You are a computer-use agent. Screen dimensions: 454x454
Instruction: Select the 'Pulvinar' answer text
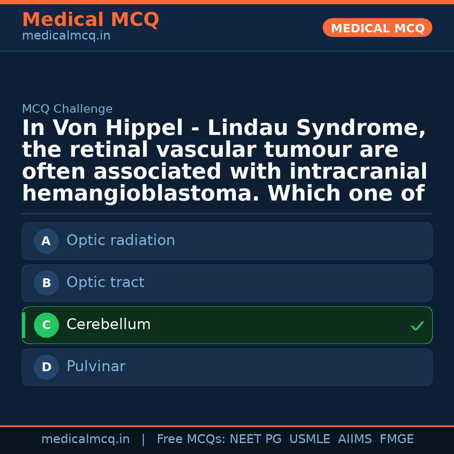coord(96,367)
